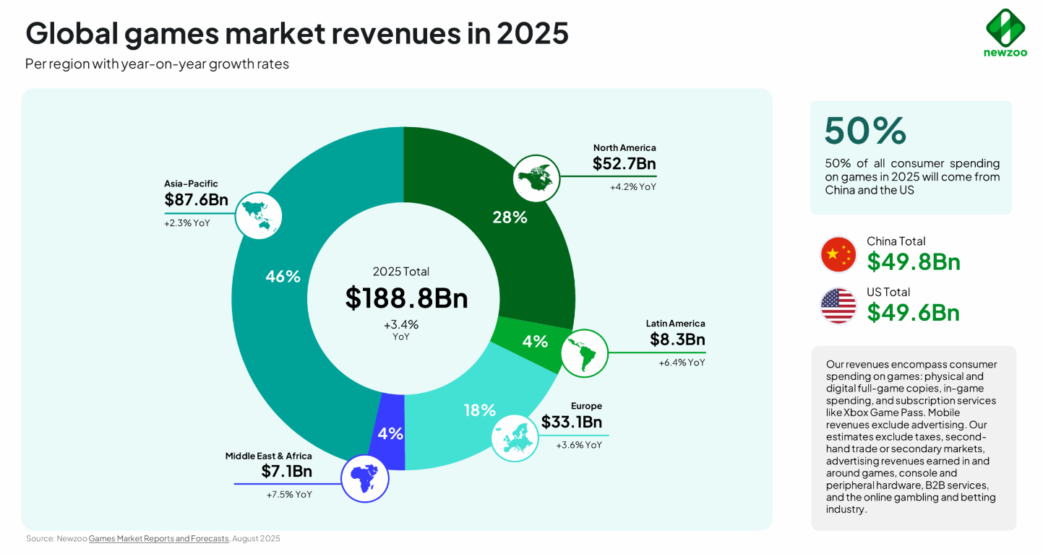
Task: Select the Asia-Pacific map icon
Action: [258, 215]
